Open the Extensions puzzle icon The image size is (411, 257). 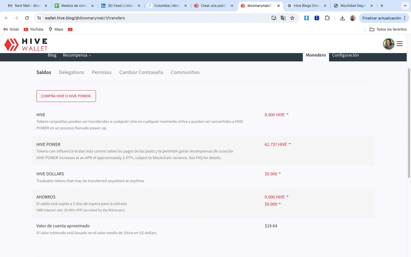[x=327, y=18]
